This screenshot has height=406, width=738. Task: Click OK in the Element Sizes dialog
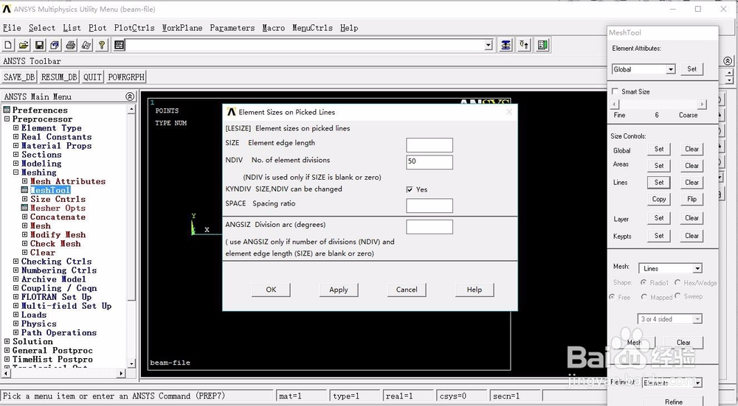pyautogui.click(x=271, y=290)
